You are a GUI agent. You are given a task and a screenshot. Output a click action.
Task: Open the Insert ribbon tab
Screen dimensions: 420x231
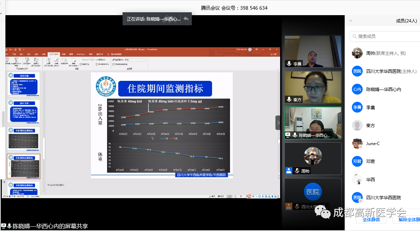pos(22,54)
